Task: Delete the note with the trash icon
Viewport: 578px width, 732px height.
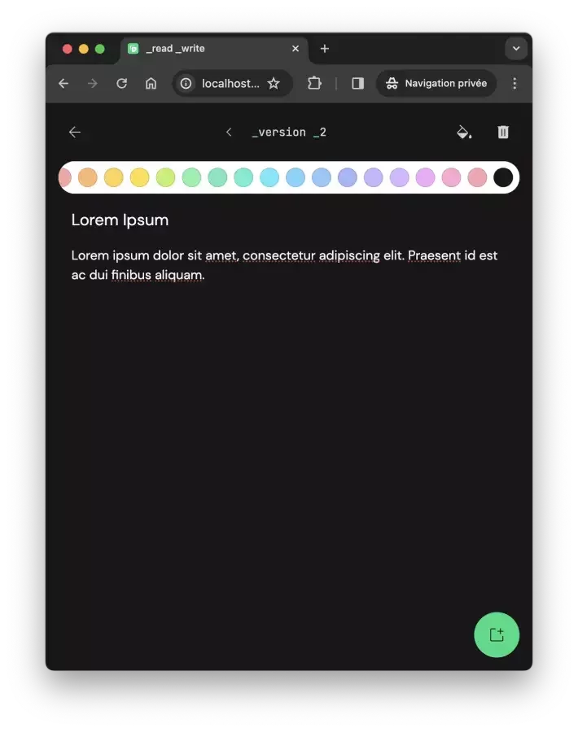Action: 503,132
